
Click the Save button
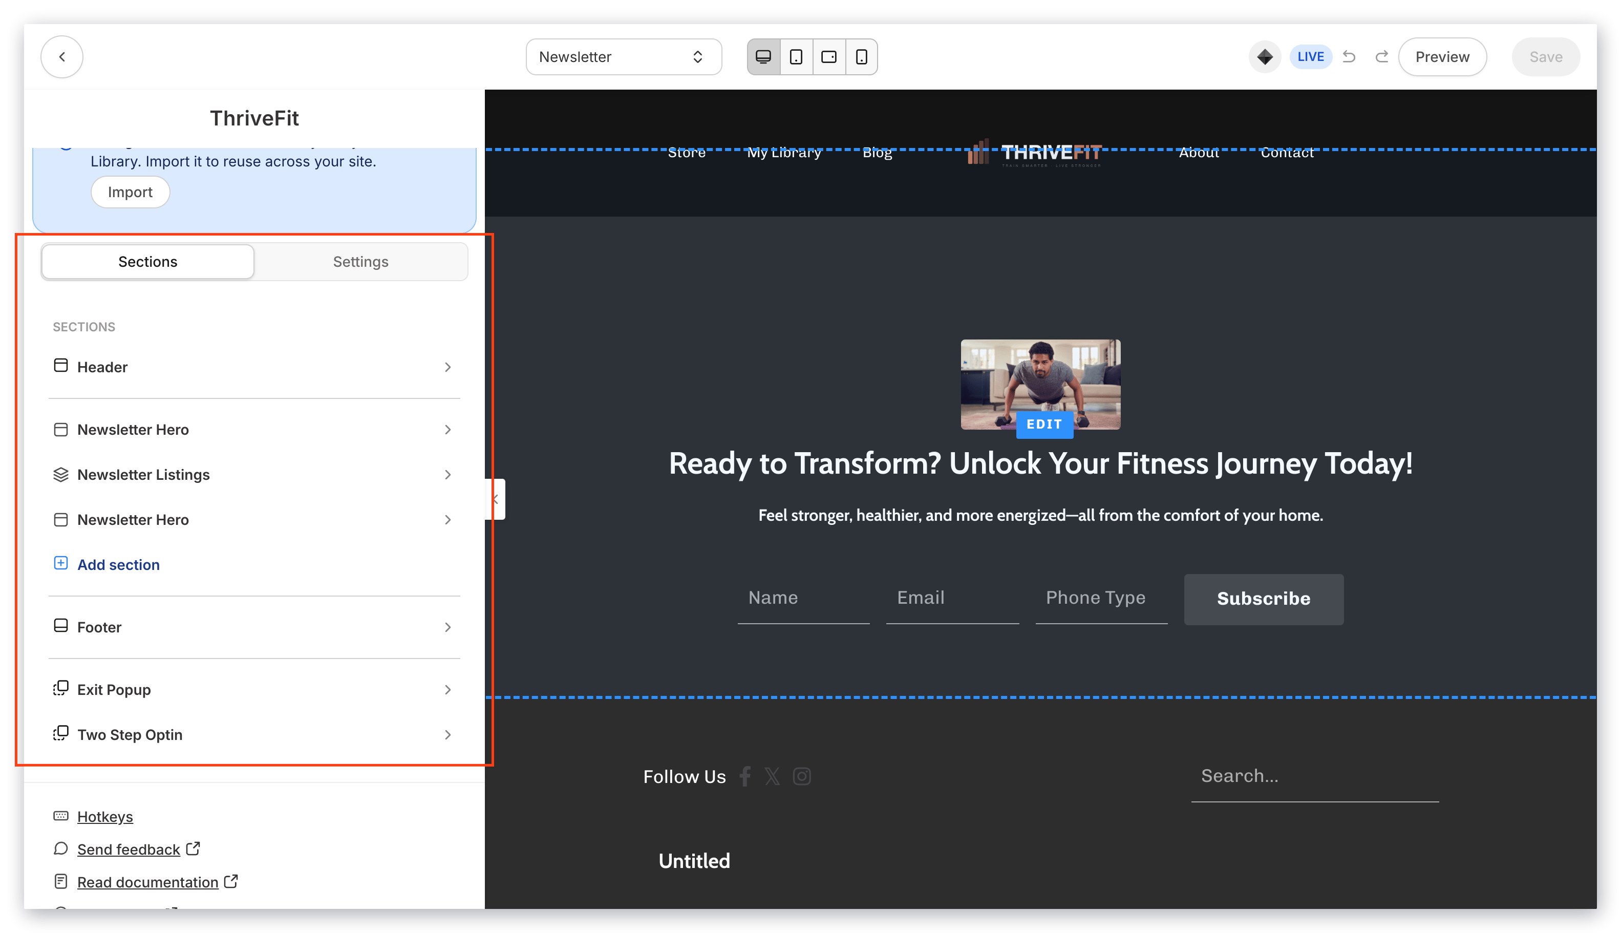click(1545, 57)
